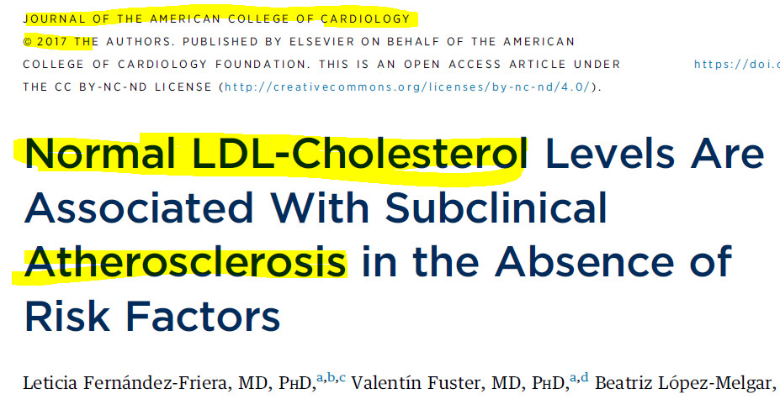Click the highlighted 'Normal LDL-Cholesterol' title text

pos(276,154)
